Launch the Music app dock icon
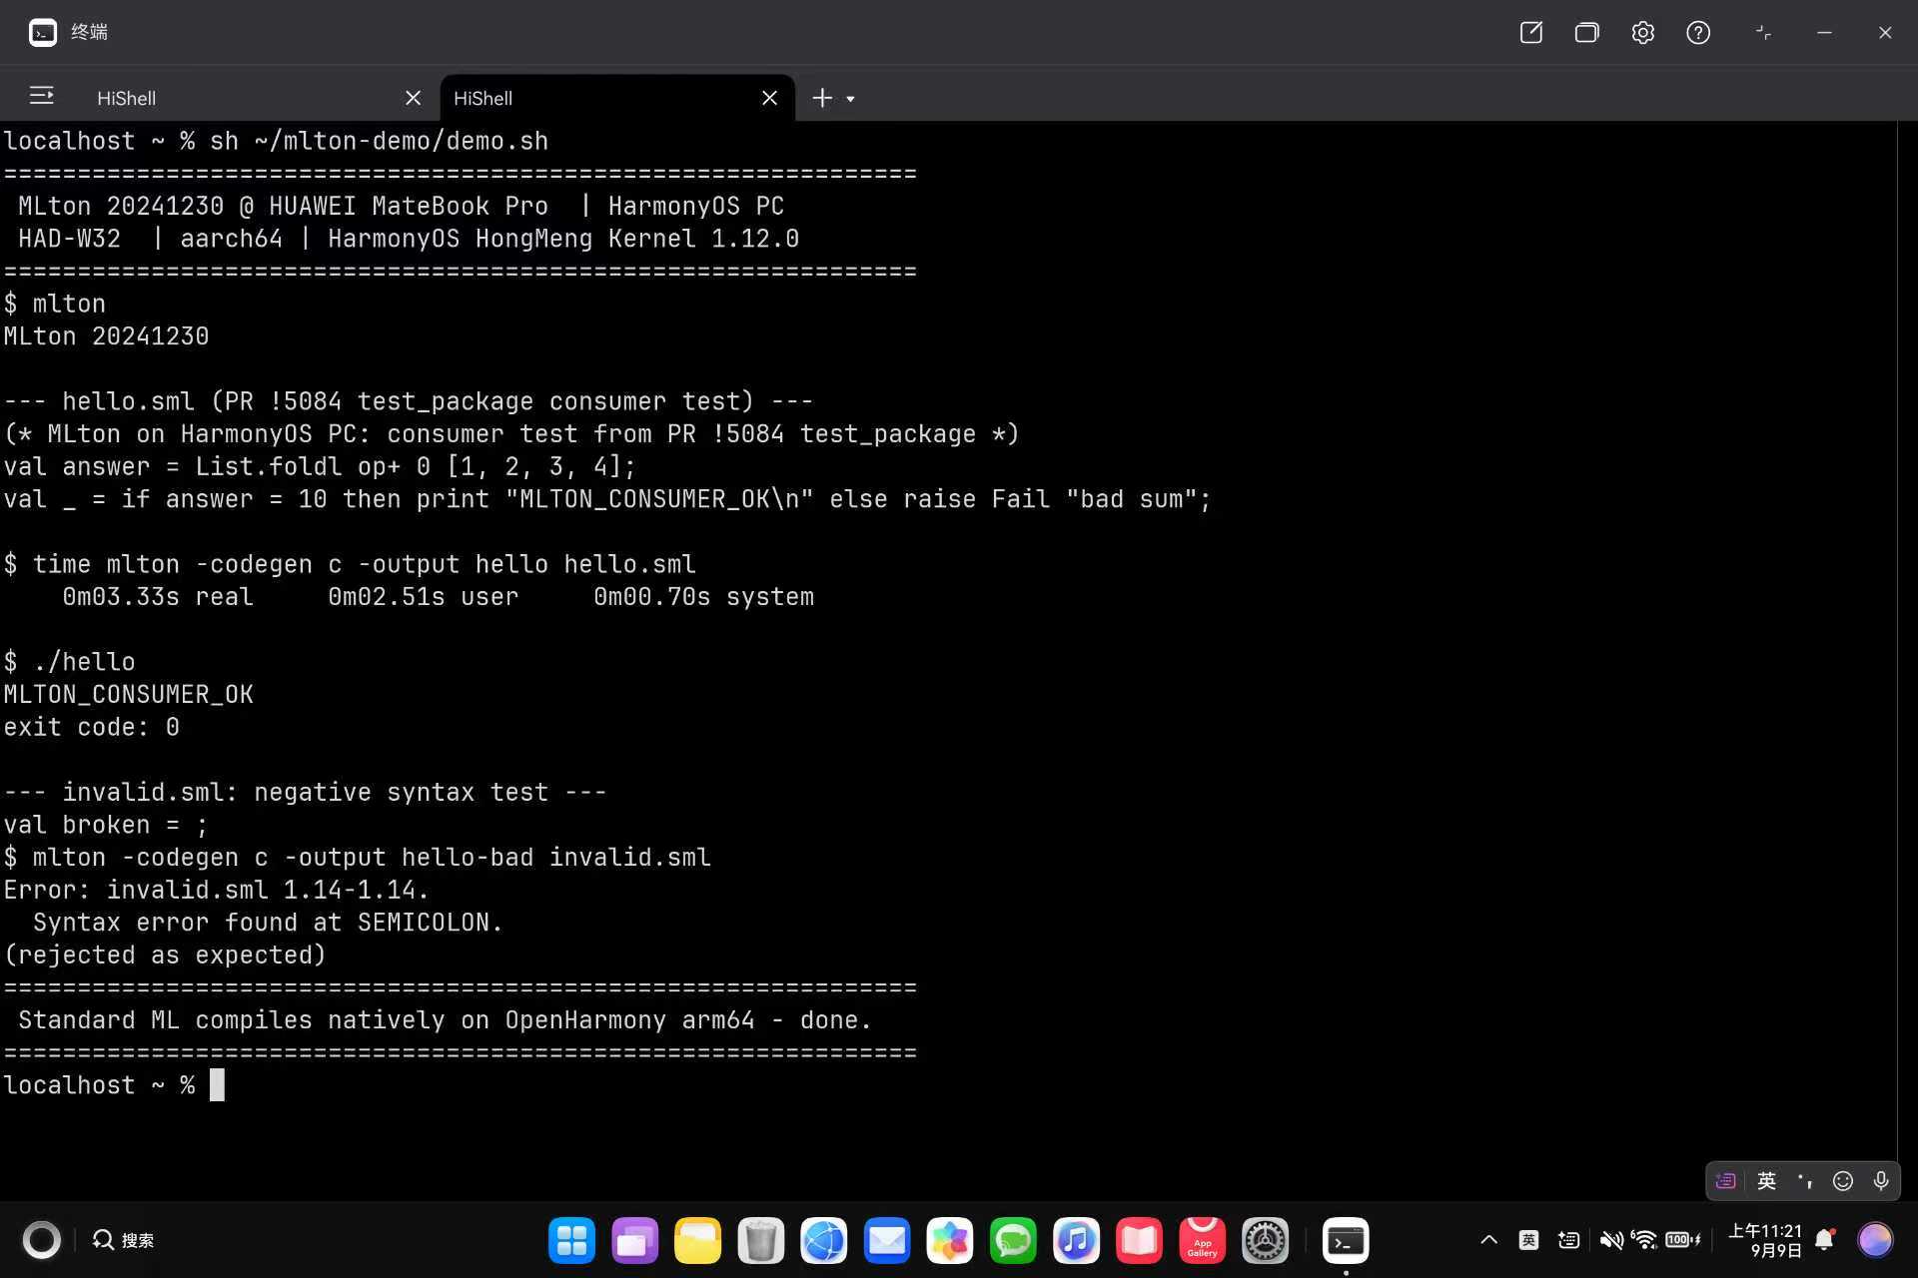 click(x=1076, y=1241)
